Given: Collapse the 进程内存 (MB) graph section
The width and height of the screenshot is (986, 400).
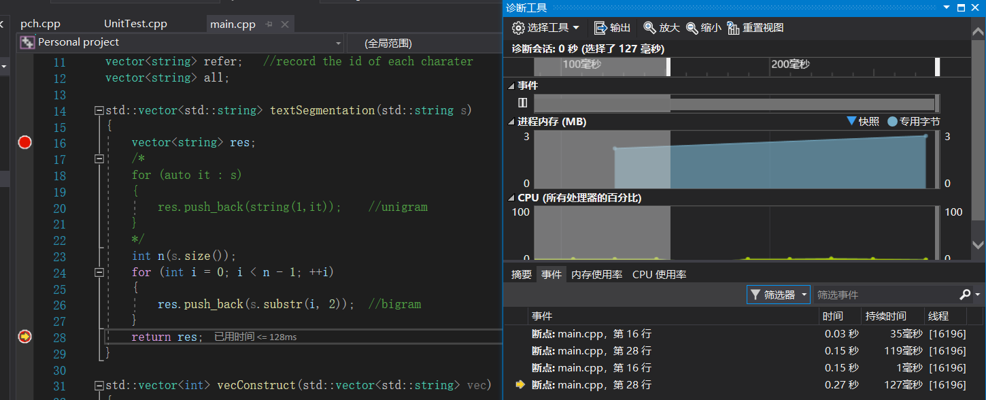Looking at the screenshot, I should coord(512,122).
